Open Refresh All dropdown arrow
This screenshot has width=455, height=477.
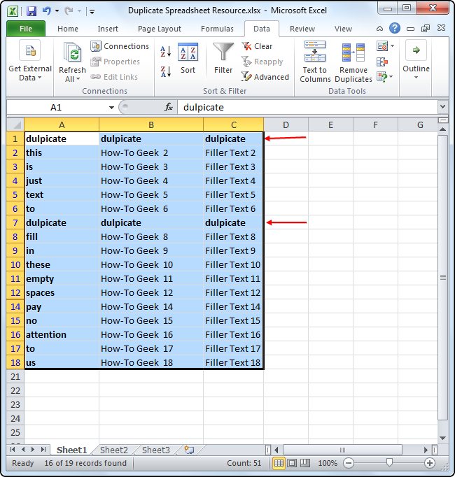78,79
